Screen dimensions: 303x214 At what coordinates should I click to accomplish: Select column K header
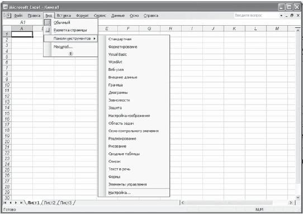234,28
